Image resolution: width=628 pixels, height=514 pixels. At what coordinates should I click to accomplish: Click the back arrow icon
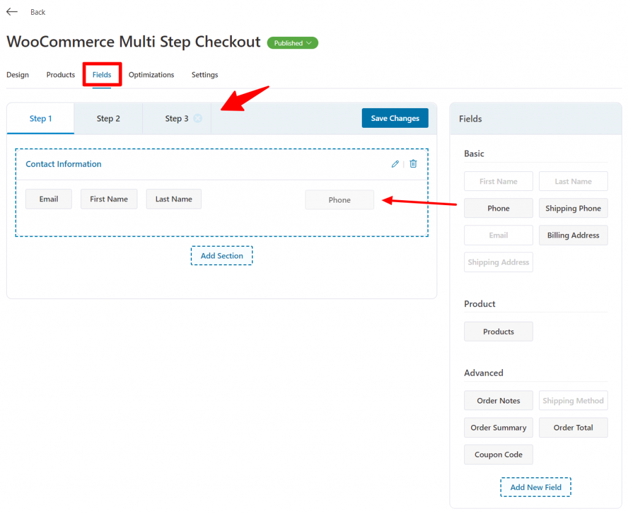point(12,12)
